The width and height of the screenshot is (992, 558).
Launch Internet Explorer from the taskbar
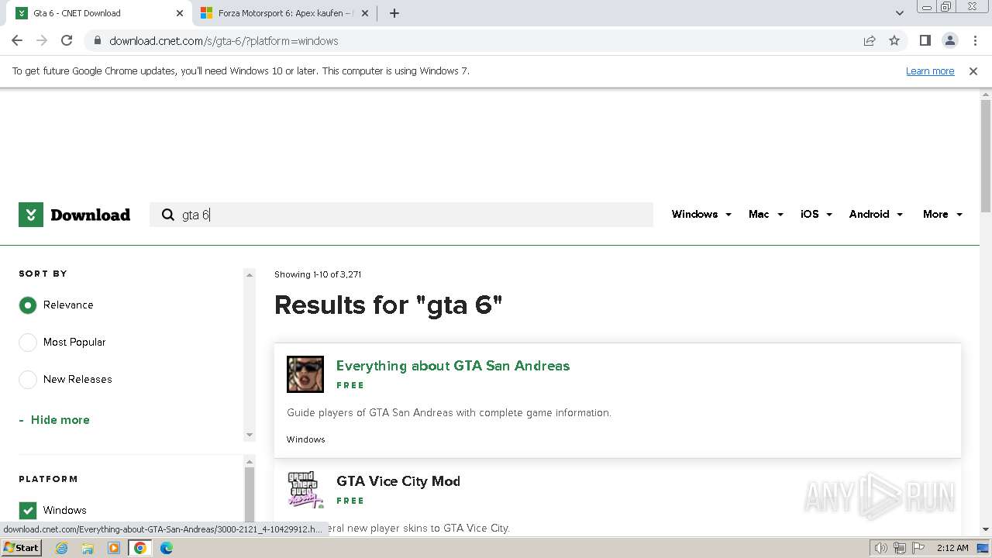click(x=62, y=548)
